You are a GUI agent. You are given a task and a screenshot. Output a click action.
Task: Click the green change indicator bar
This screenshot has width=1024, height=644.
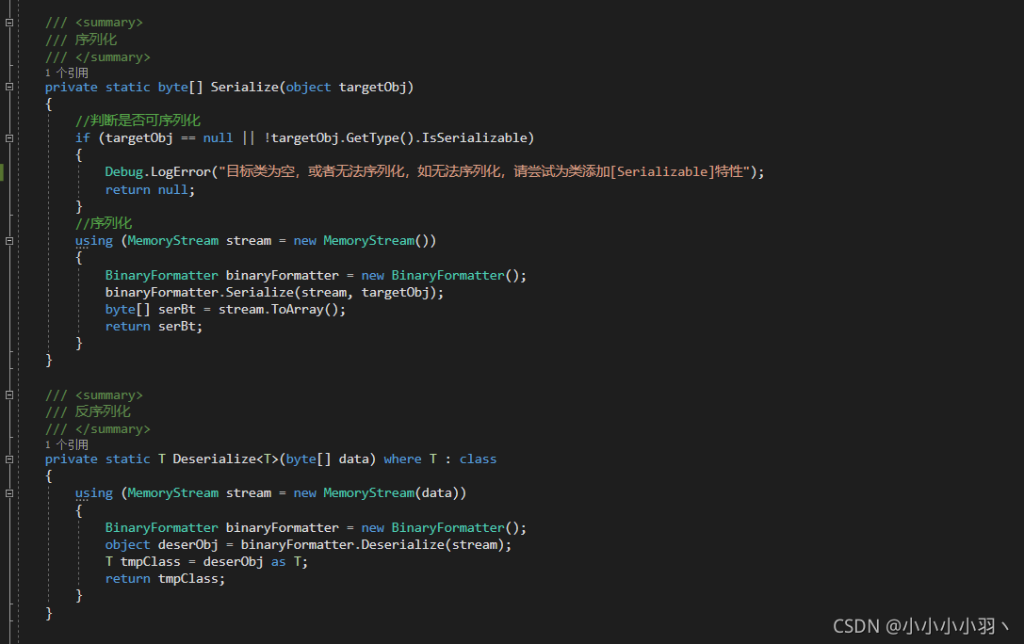pyautogui.click(x=3, y=172)
